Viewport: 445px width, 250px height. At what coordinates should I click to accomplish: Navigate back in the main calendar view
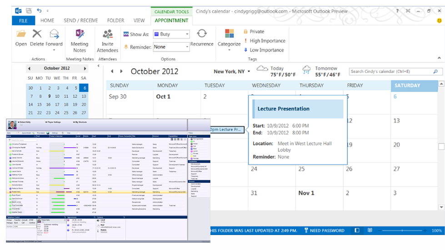(x=112, y=71)
